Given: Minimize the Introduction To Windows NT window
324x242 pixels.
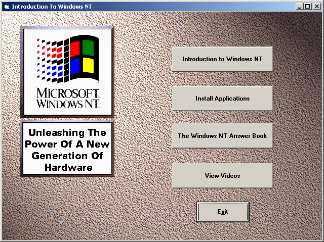Looking at the screenshot, I should (299, 7).
